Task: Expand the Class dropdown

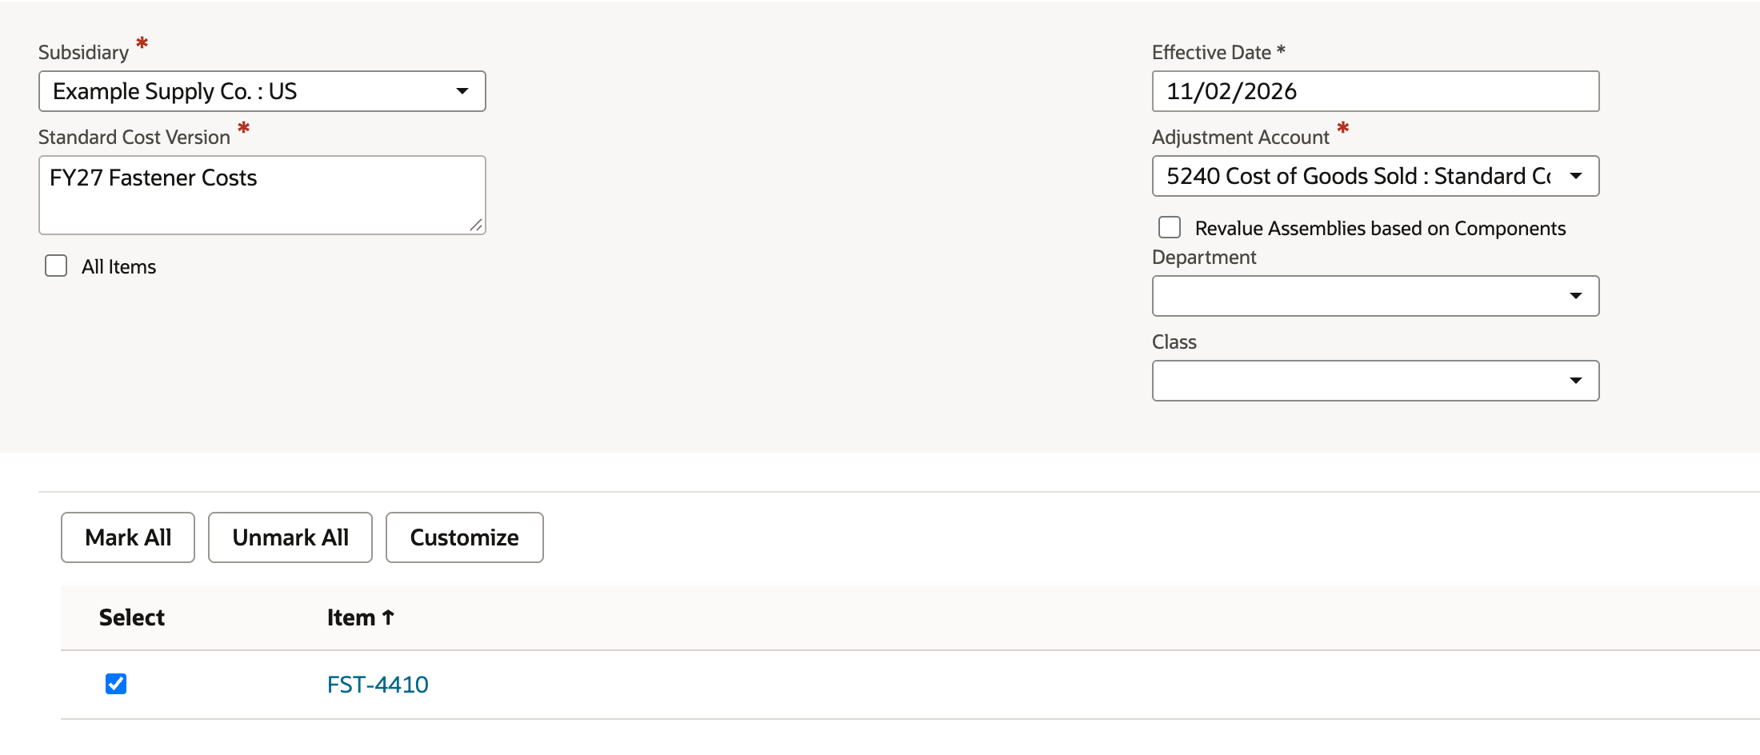Action: click(1375, 381)
